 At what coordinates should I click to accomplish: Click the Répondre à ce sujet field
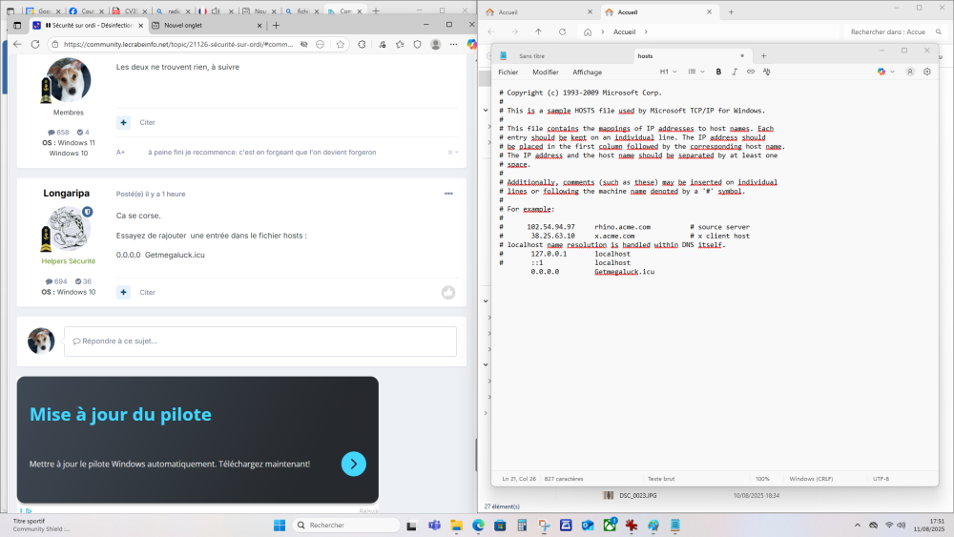click(x=259, y=341)
